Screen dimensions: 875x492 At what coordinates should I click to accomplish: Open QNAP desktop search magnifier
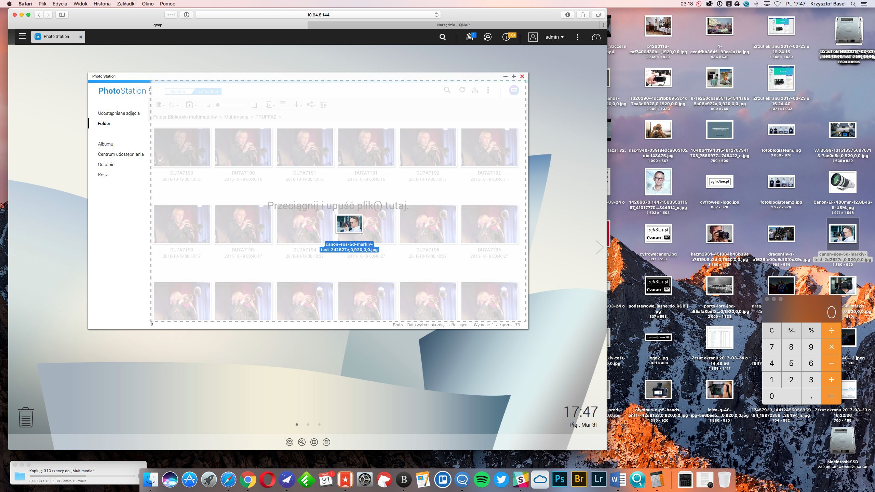(x=442, y=37)
